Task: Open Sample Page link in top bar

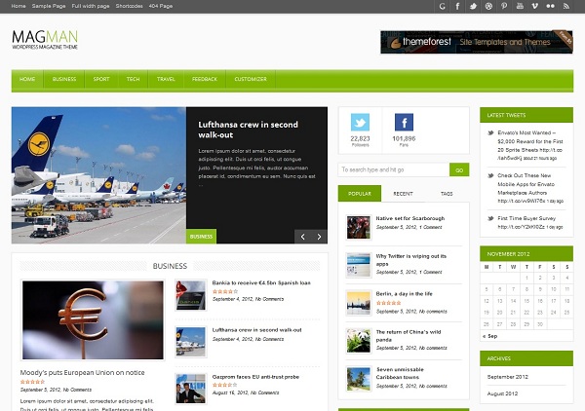Action: coord(49,6)
